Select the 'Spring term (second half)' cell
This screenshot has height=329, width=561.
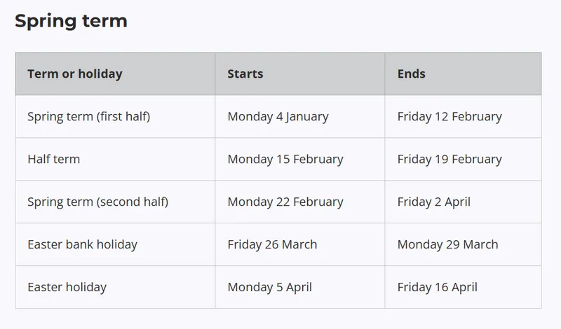click(x=97, y=202)
